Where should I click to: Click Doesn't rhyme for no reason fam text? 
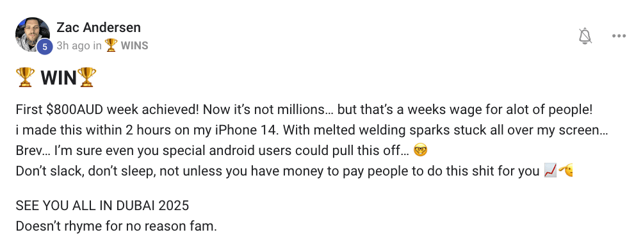click(116, 226)
